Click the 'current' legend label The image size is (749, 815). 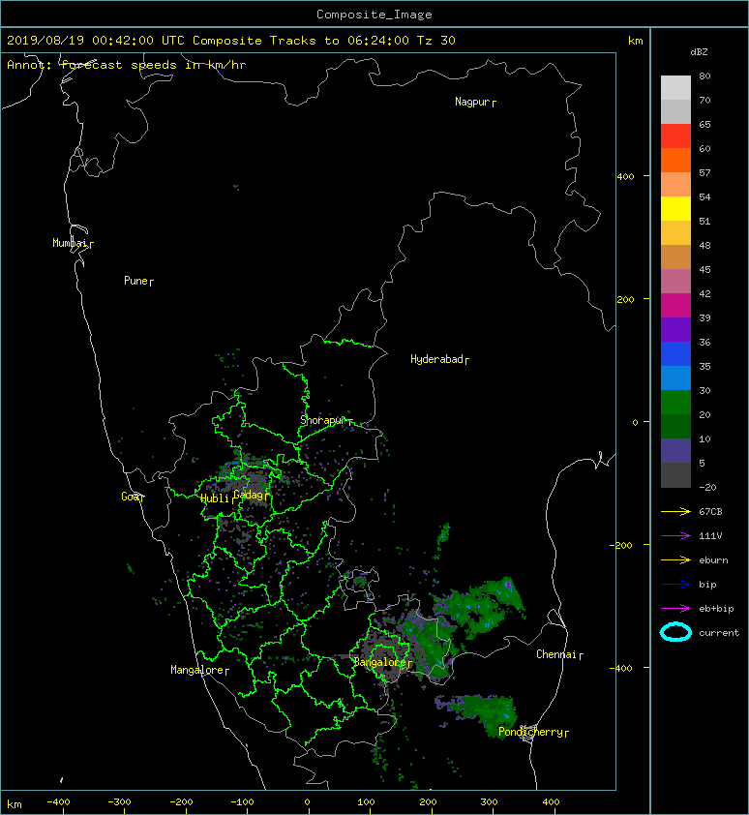point(719,633)
